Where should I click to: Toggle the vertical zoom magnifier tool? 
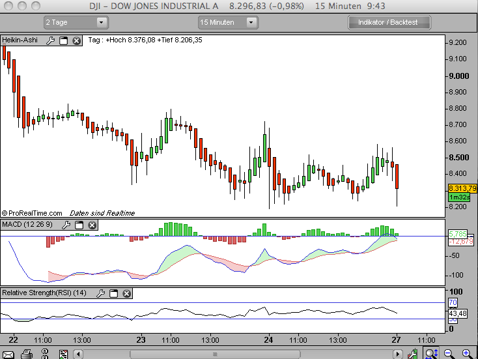click(x=432, y=354)
